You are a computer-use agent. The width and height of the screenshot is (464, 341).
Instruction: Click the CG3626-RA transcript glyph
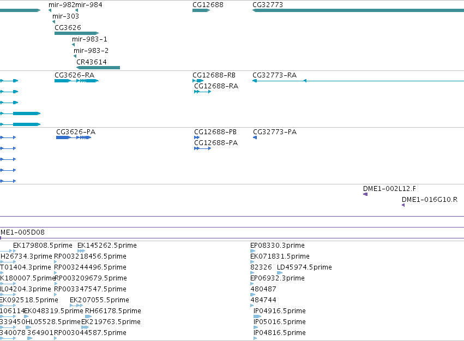click(x=77, y=81)
